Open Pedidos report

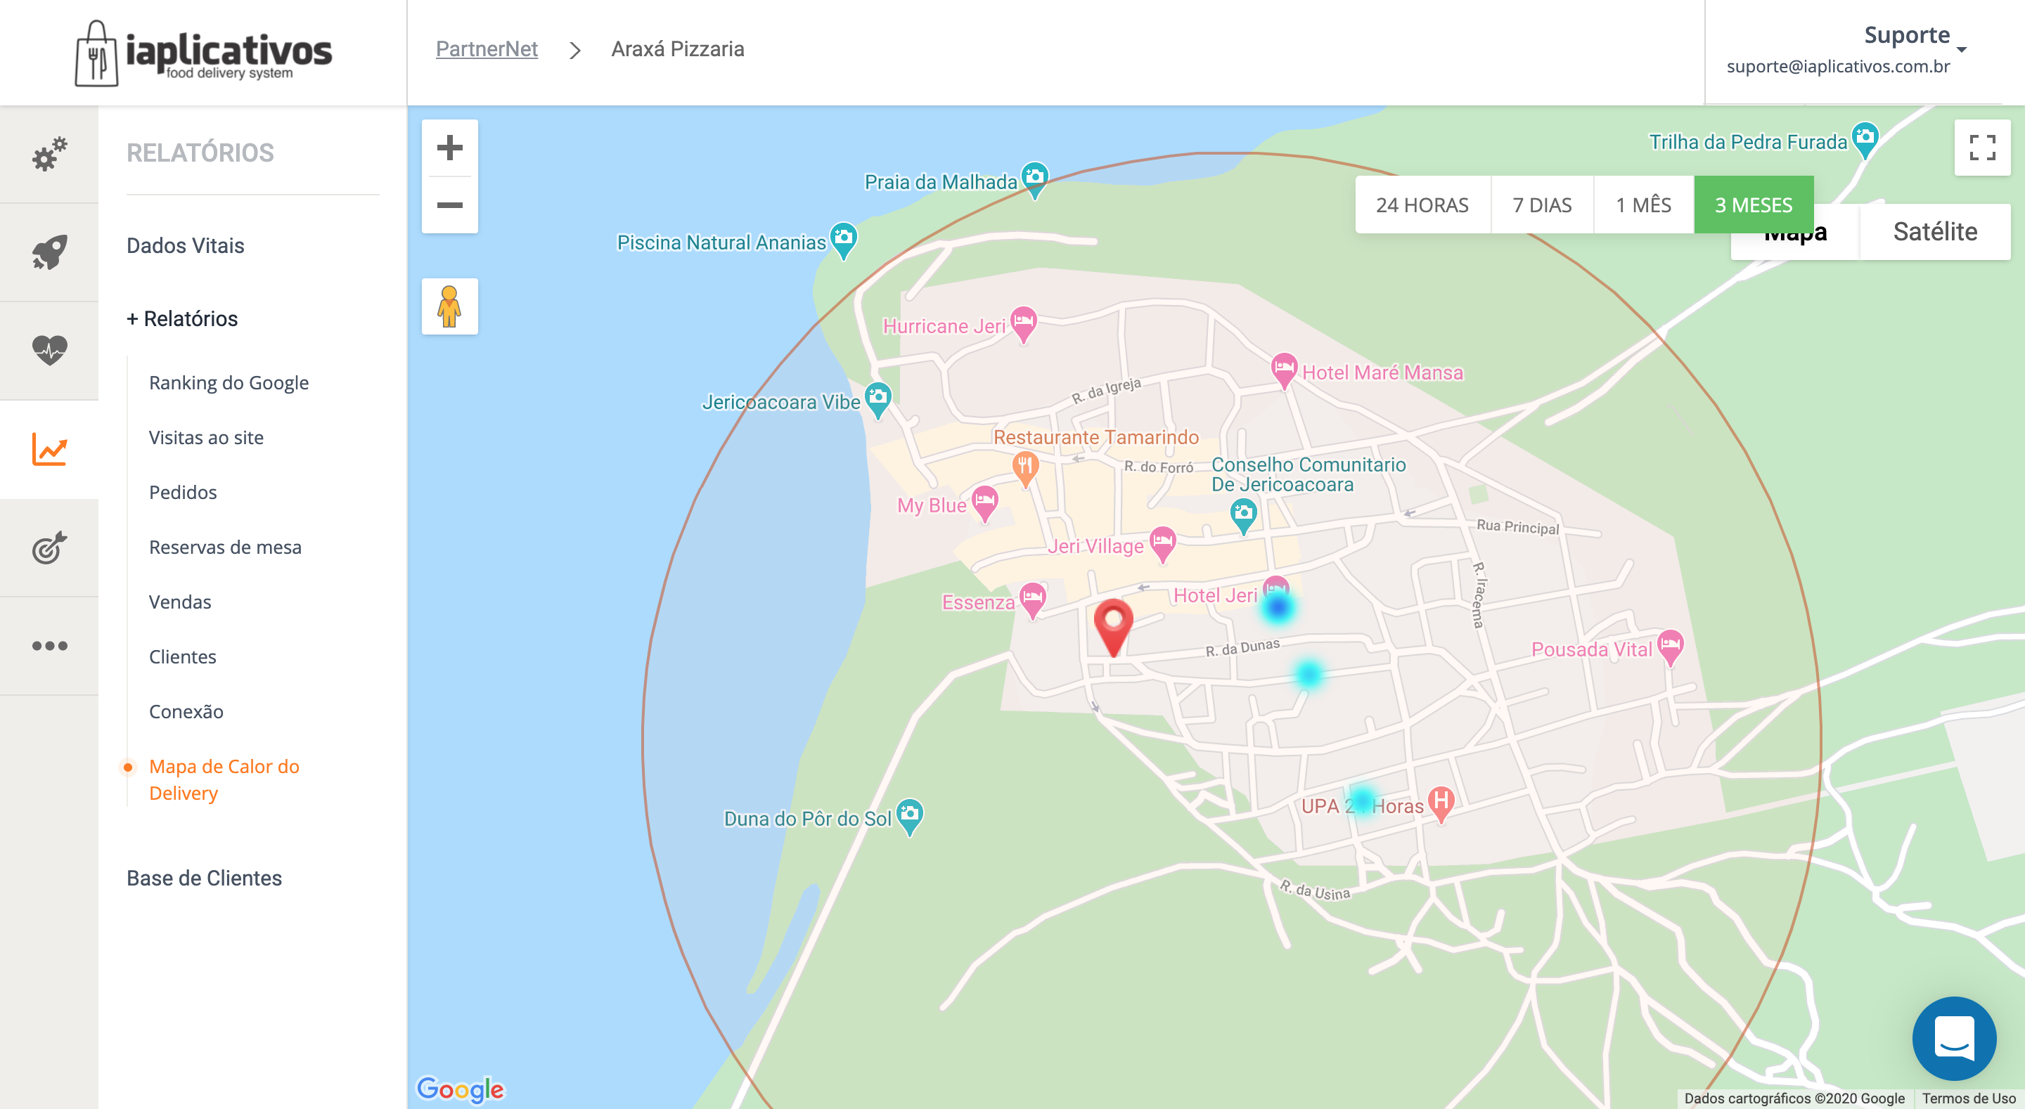point(182,492)
